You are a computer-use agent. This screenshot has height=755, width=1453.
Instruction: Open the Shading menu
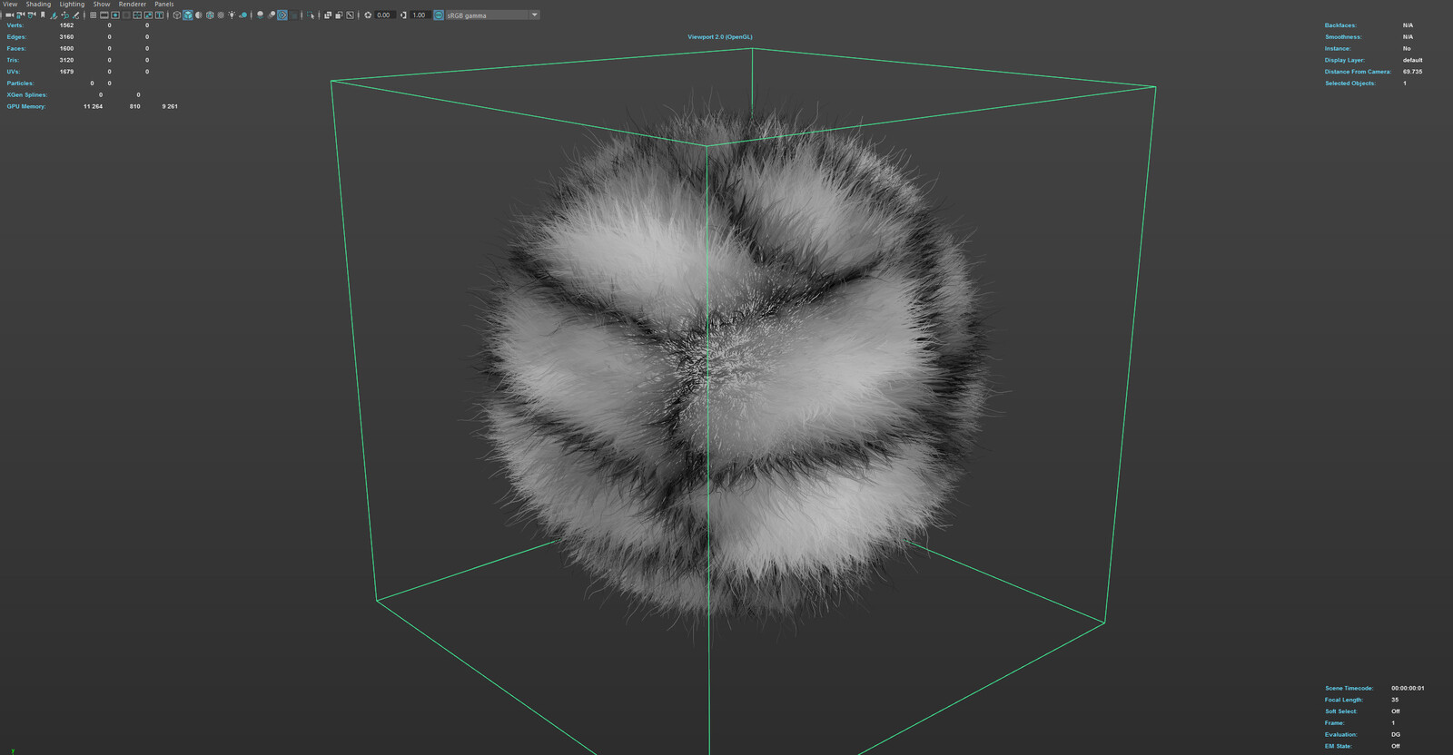tap(38, 4)
